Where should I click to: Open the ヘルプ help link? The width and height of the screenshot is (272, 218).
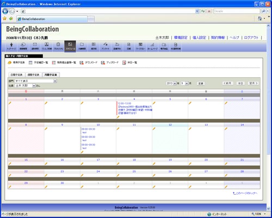click(x=234, y=38)
